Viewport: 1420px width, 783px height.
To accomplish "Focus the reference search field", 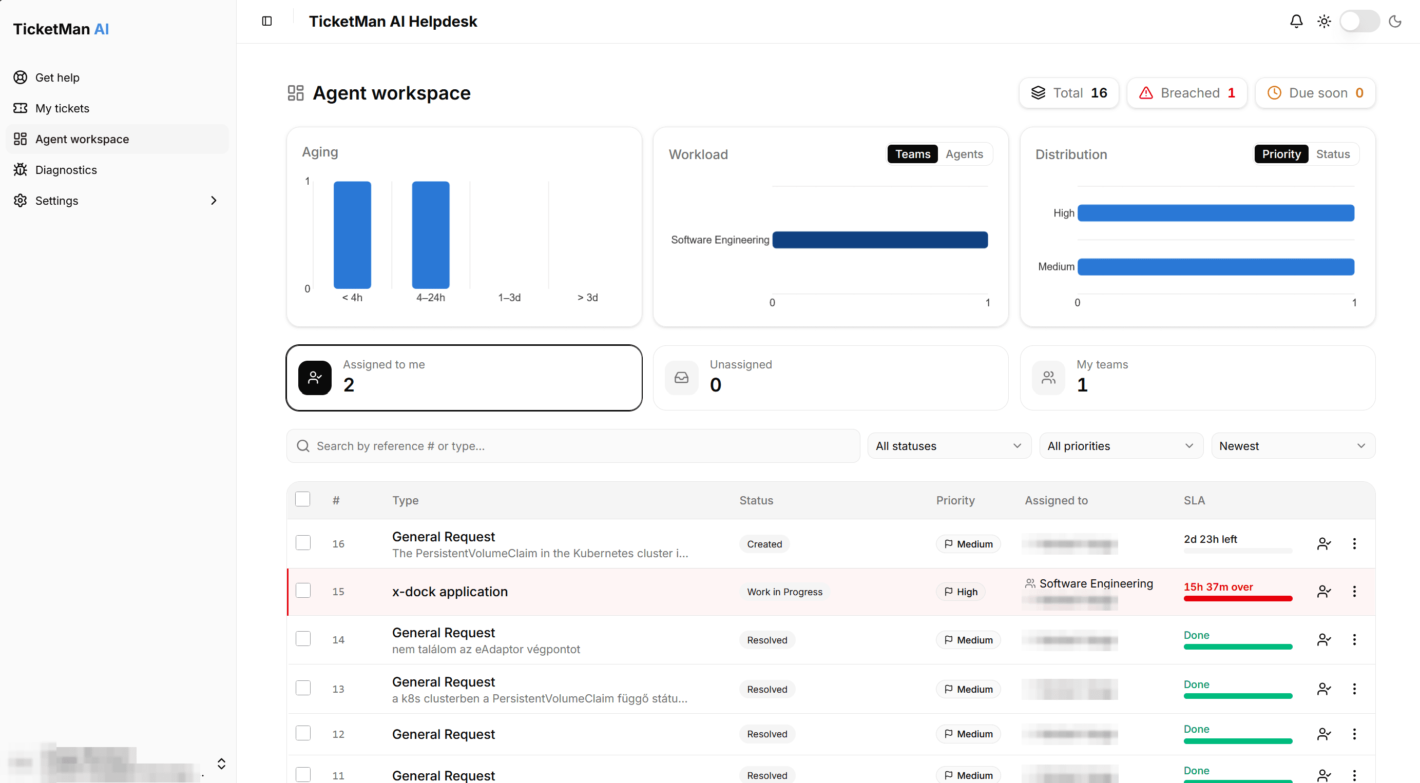I will click(573, 446).
